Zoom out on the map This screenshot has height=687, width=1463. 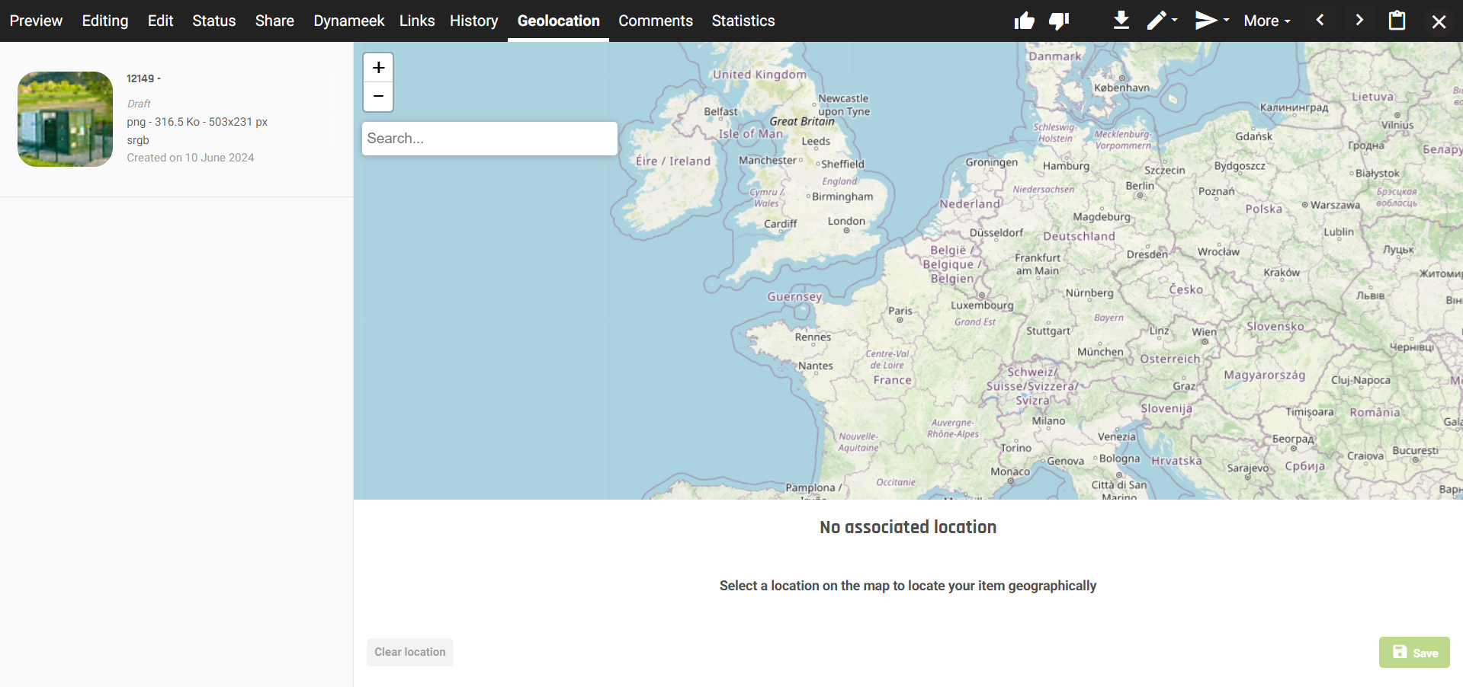[378, 97]
